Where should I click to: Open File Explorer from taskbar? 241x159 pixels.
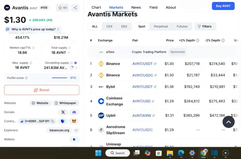coord(170,153)
